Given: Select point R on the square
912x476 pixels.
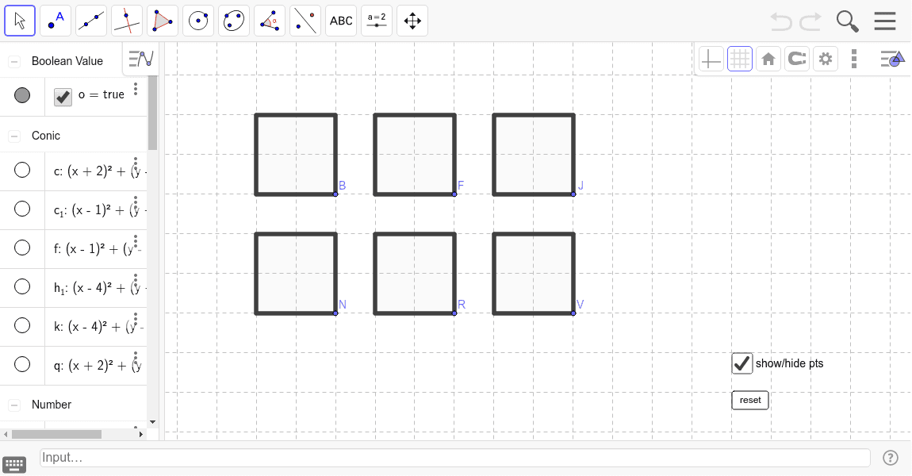Looking at the screenshot, I should click(454, 313).
